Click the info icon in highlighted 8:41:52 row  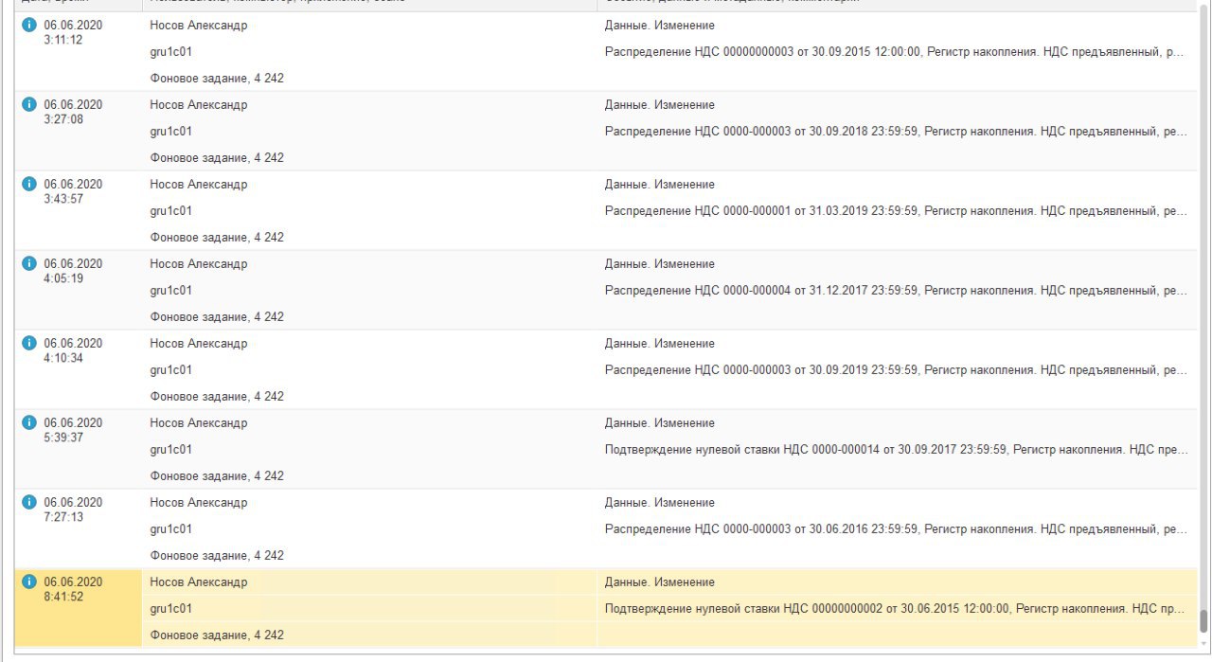28,582
